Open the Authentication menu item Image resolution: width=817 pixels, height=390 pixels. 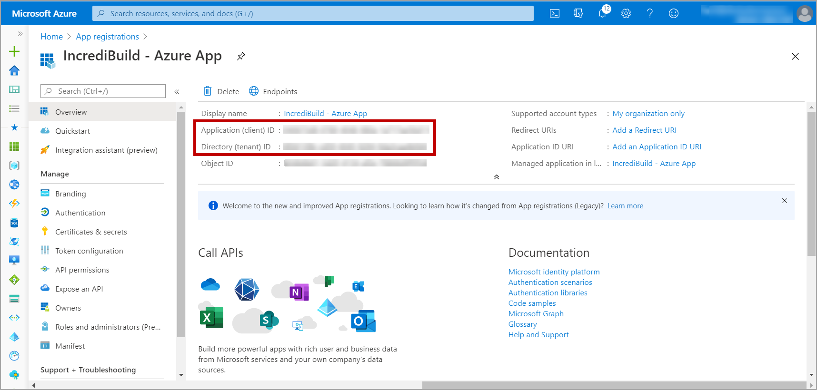point(102,213)
